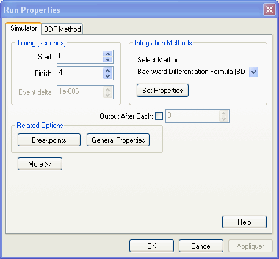Increase the Finish time with up arrow

click(107, 70)
